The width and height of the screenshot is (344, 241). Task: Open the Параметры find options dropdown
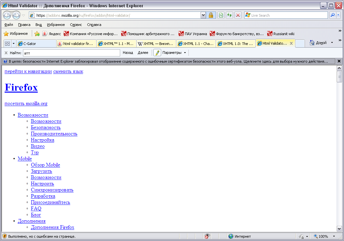[174, 53]
